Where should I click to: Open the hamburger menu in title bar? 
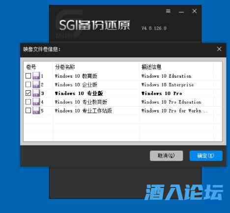[x=168, y=11]
